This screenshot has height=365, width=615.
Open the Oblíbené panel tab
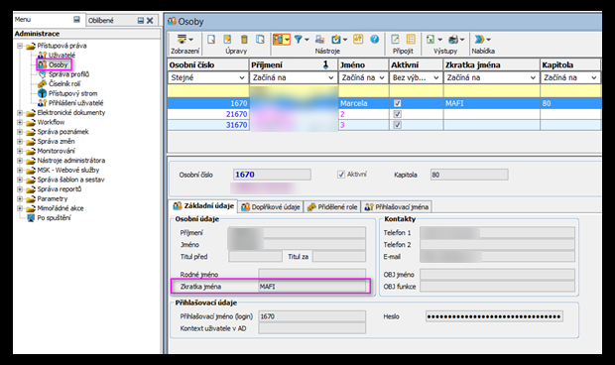tap(100, 21)
